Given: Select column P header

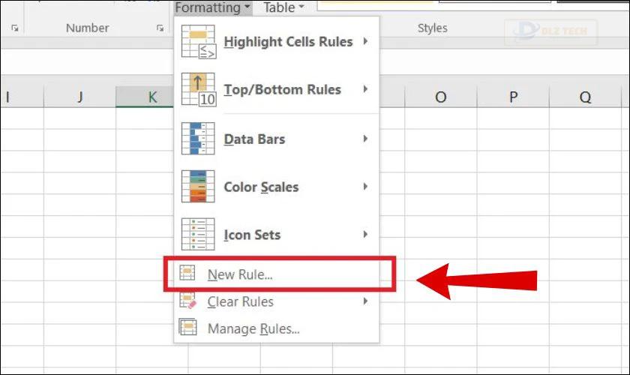Looking at the screenshot, I should click(513, 97).
